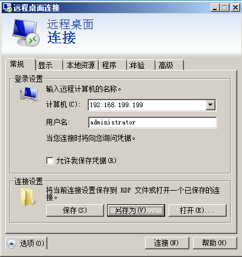Open the 程序 tab
Viewport: 242px width, 257px height.
pos(112,65)
